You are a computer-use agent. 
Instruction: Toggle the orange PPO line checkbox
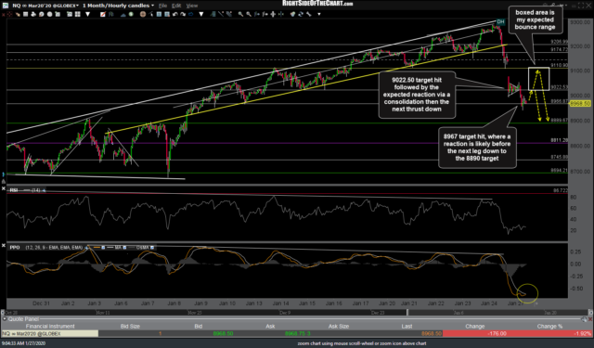pyautogui.click(x=103, y=247)
